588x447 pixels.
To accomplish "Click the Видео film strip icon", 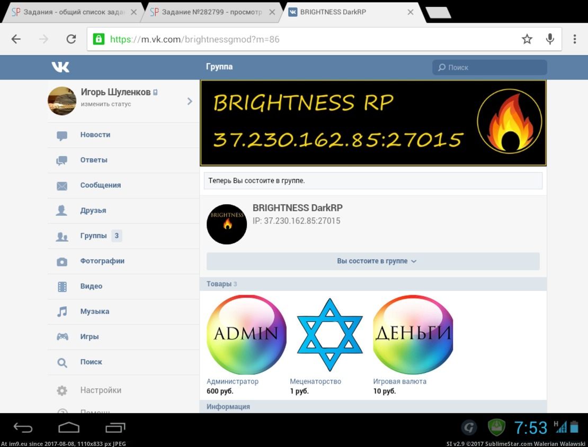I will click(x=62, y=287).
